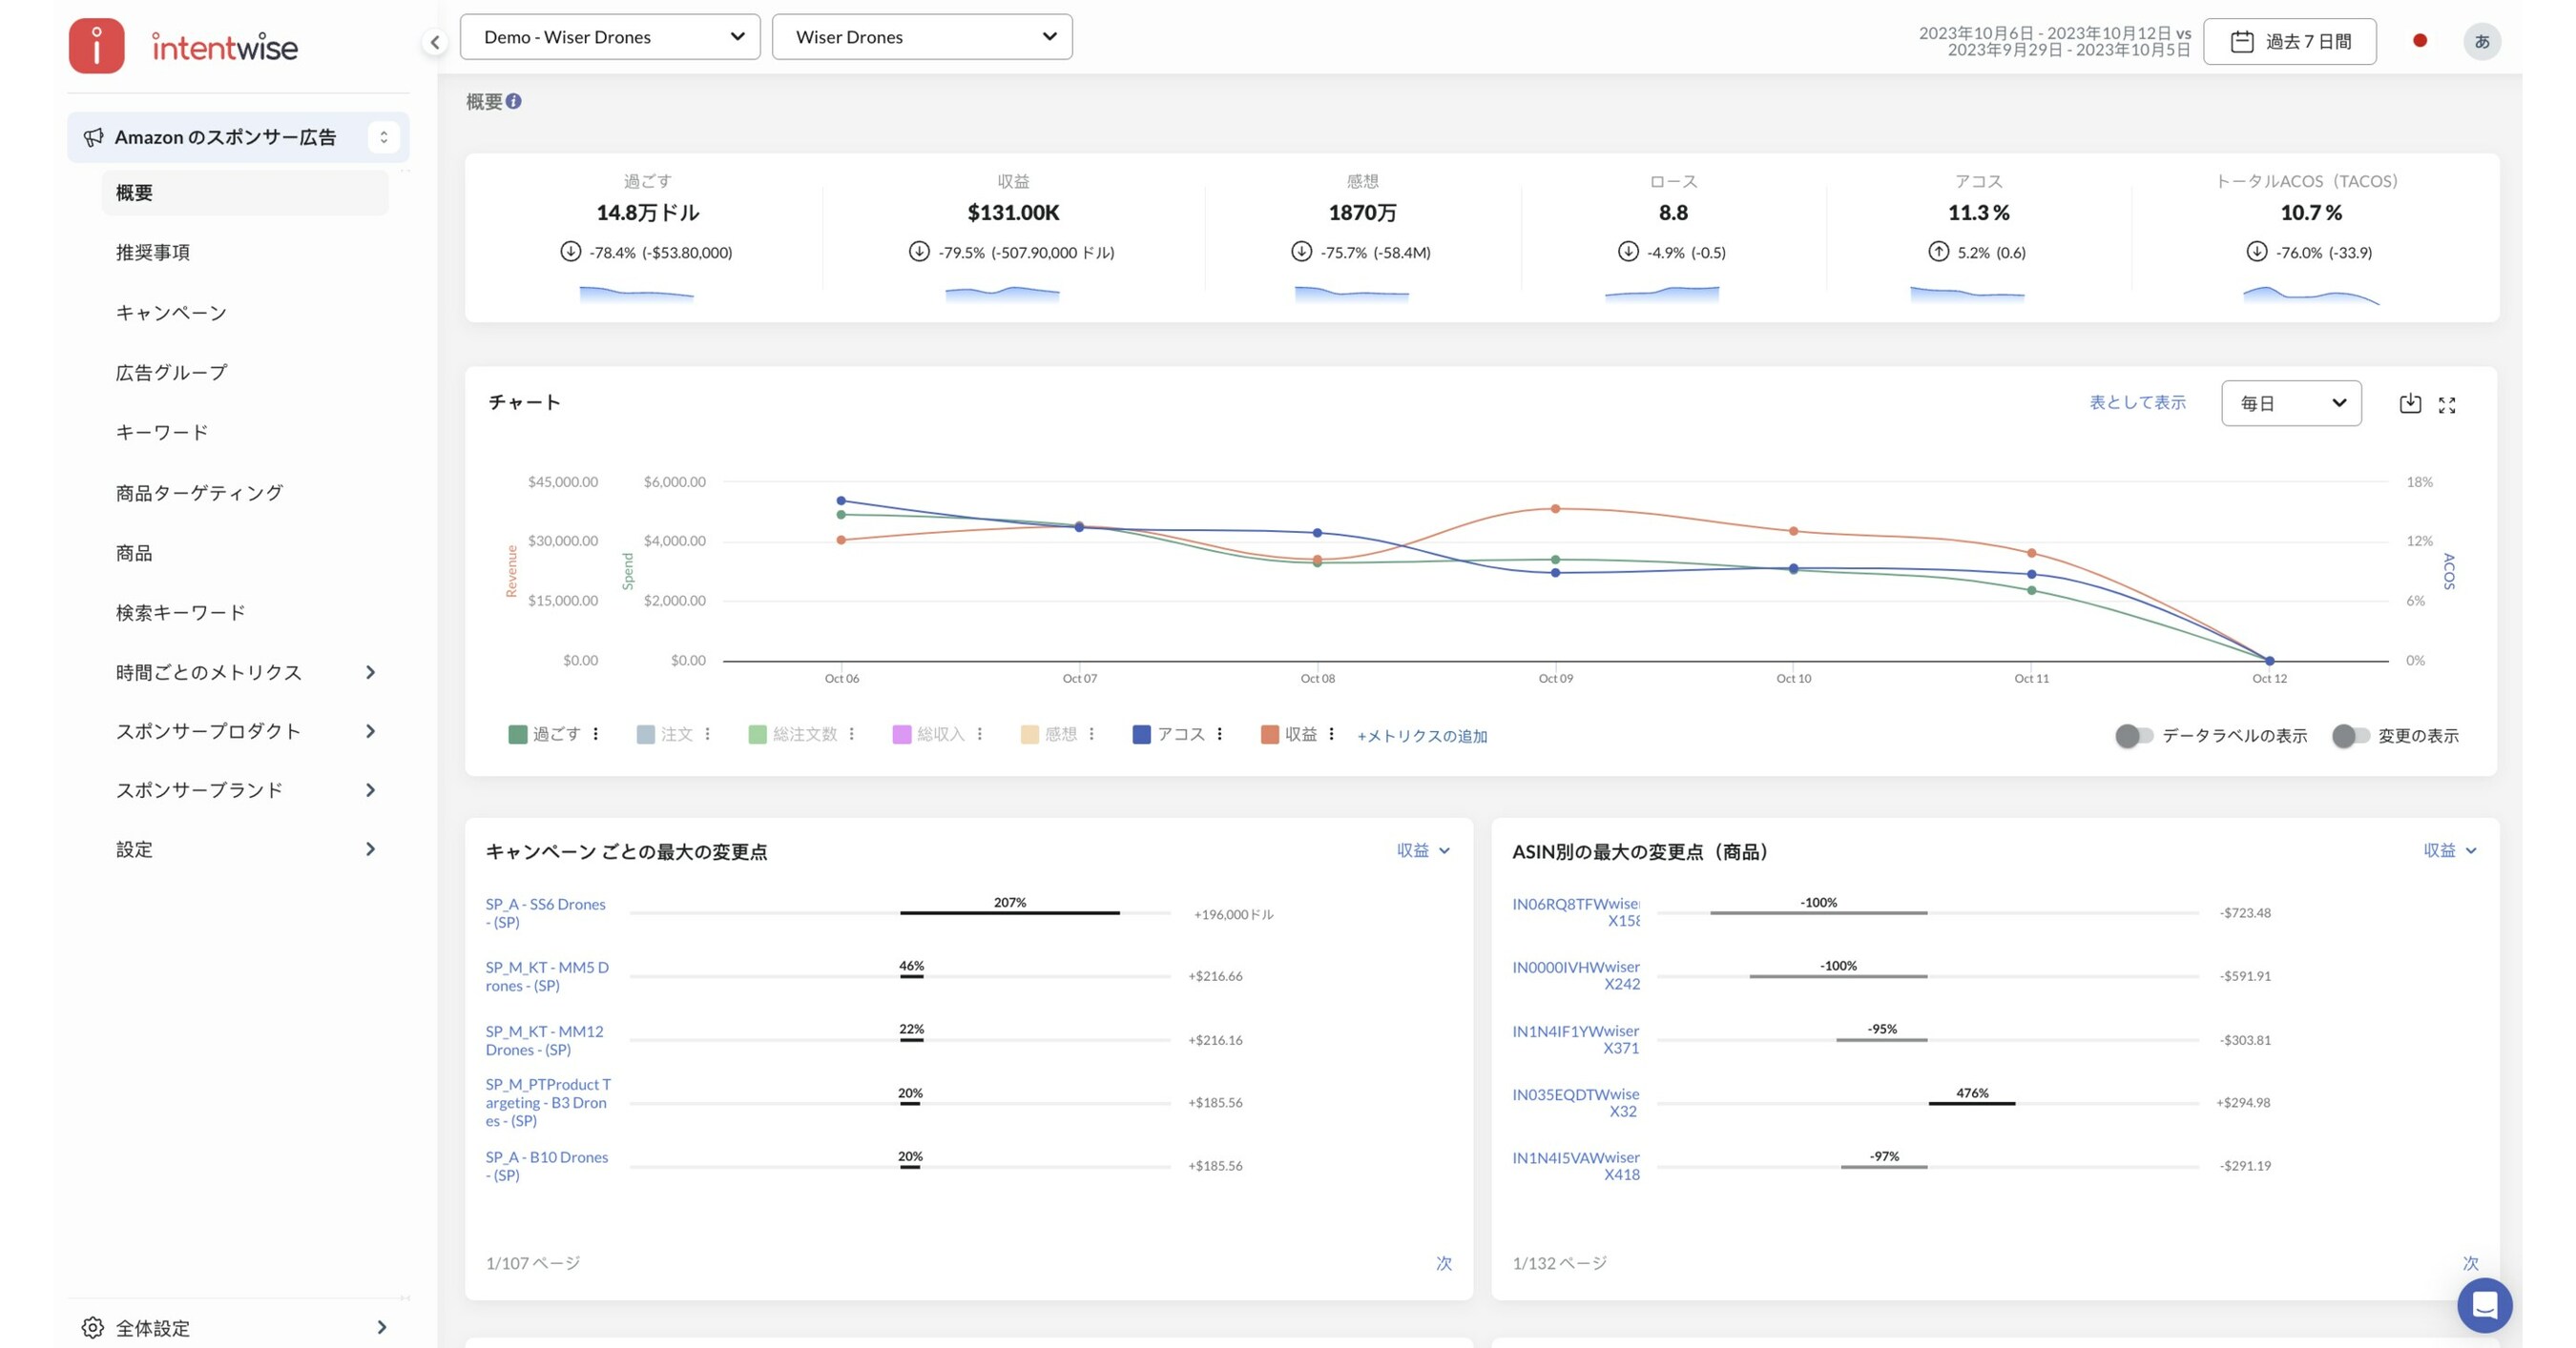This screenshot has height=1348, width=2576.
Task: Open the Wiser Drones profile dropdown
Action: (922, 37)
